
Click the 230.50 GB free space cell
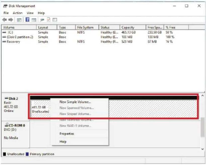[x=155, y=32]
